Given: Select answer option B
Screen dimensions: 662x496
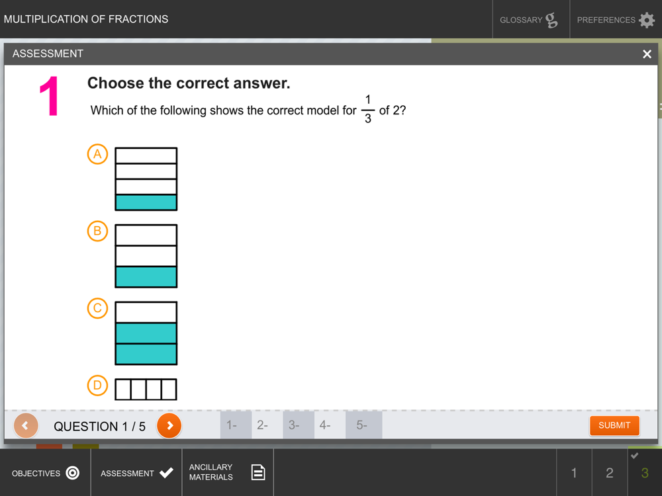Looking at the screenshot, I should 97,231.
